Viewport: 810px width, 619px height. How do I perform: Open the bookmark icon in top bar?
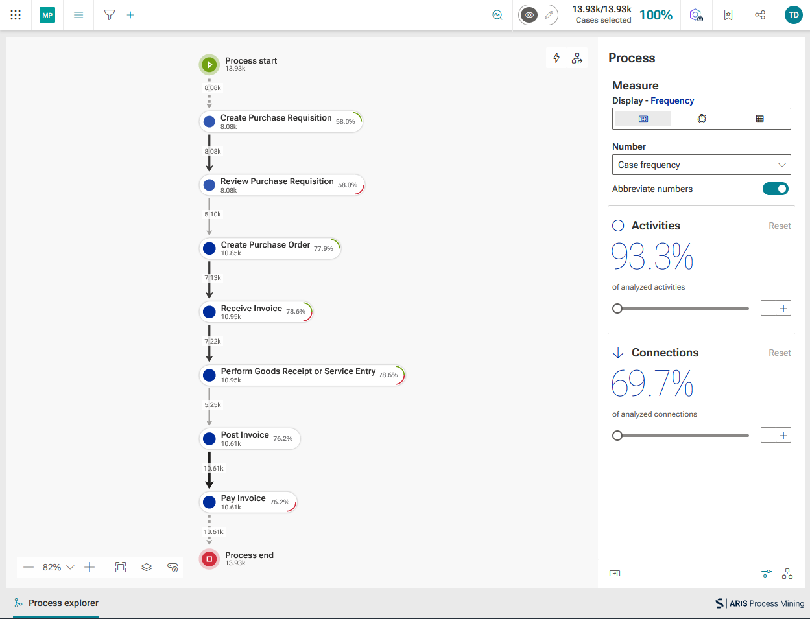(728, 15)
